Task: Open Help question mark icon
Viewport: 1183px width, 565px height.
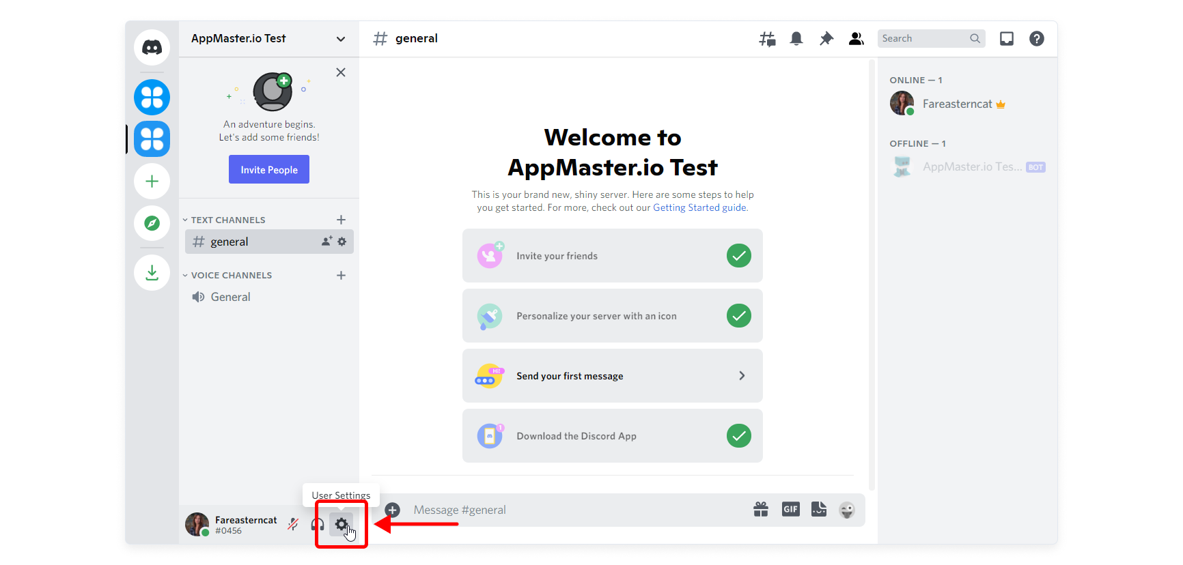Action: (1037, 39)
